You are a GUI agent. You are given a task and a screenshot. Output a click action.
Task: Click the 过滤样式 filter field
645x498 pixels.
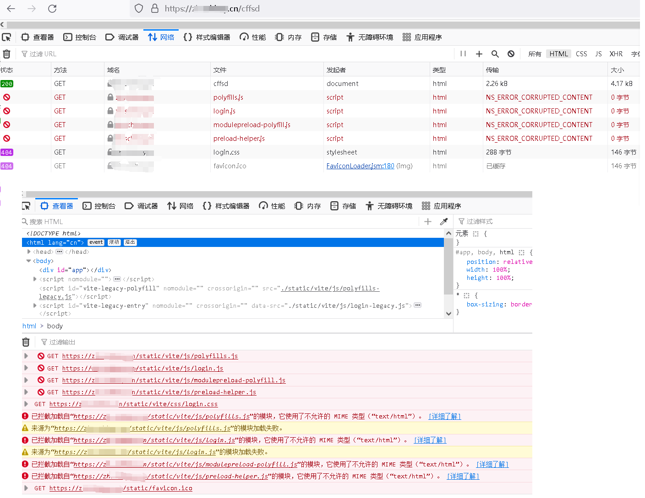tap(495, 221)
